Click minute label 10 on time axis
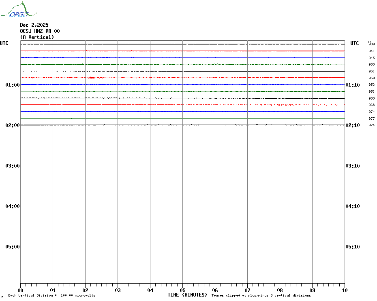The width and height of the screenshot is (377, 301). coord(345,290)
